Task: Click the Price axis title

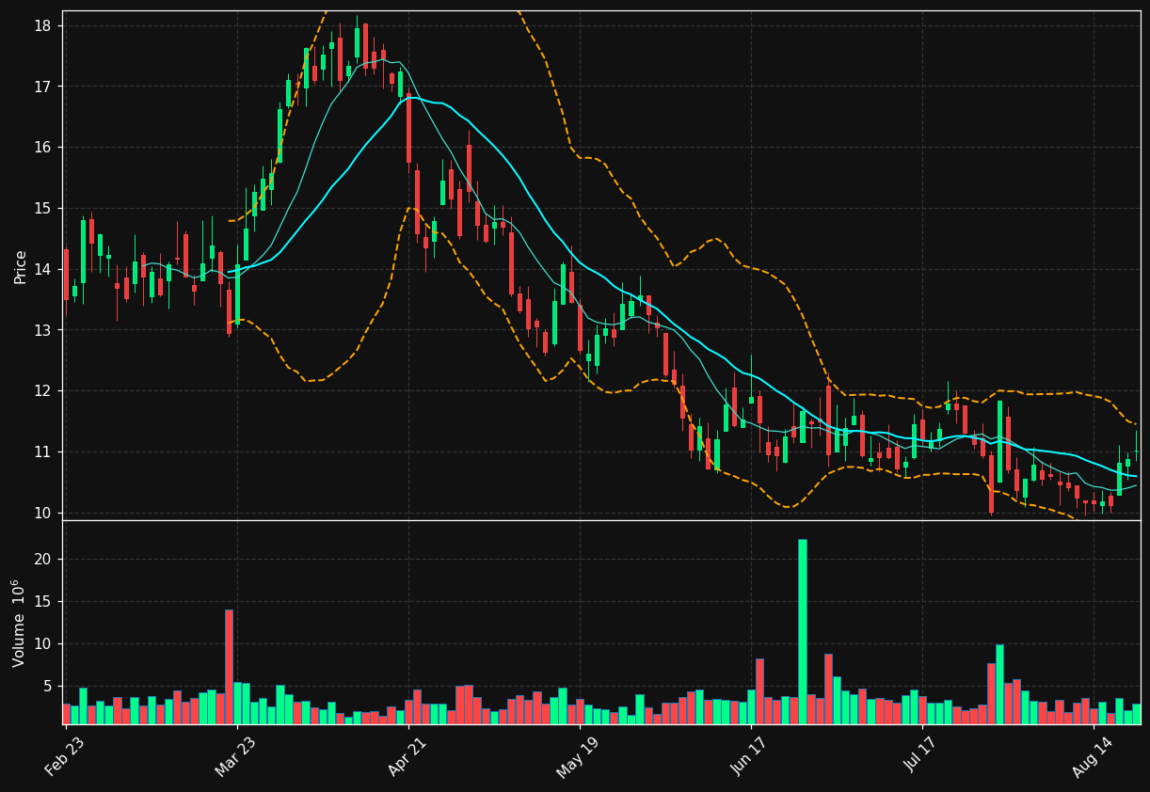Action: (20, 266)
